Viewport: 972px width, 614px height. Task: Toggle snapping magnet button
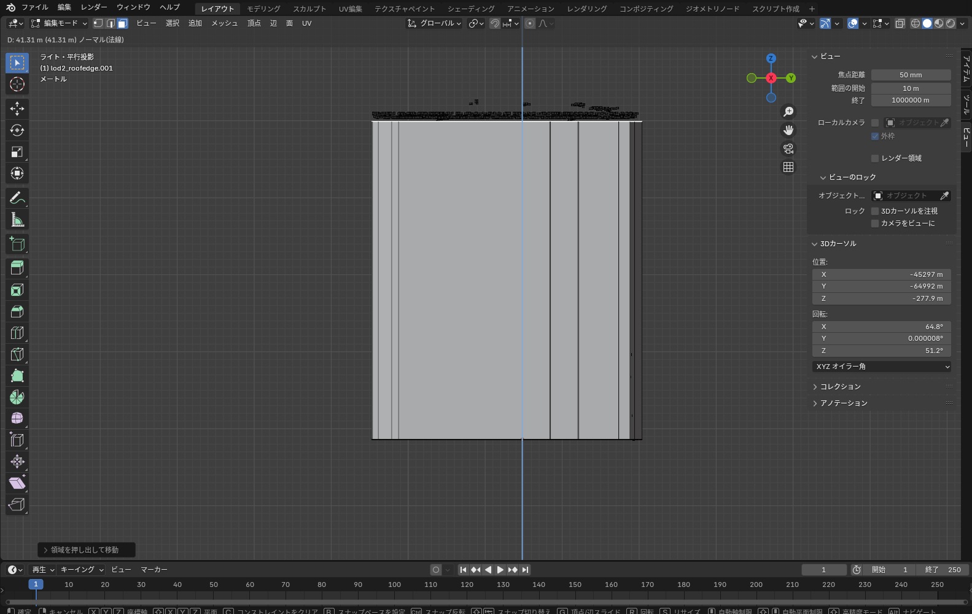click(x=494, y=23)
